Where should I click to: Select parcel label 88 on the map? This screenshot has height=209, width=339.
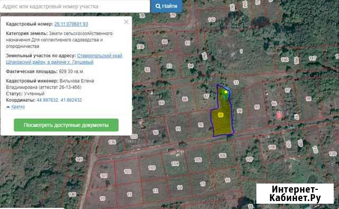coord(185,99)
